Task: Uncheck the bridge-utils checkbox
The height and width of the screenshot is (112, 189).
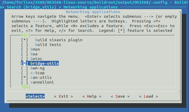Action: [x=24, y=63]
